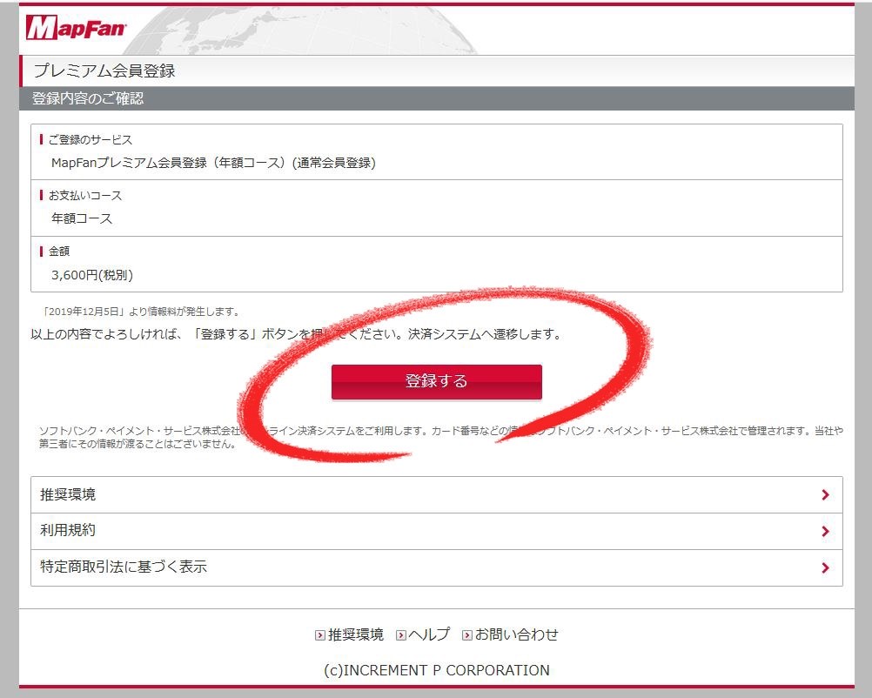The width and height of the screenshot is (872, 698).
Task: Click the chevron arrow on 推奨環境 row
Action: (825, 494)
